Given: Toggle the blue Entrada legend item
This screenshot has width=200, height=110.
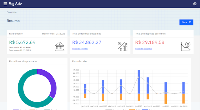Looking at the screenshot, I should (x=149, y=110).
